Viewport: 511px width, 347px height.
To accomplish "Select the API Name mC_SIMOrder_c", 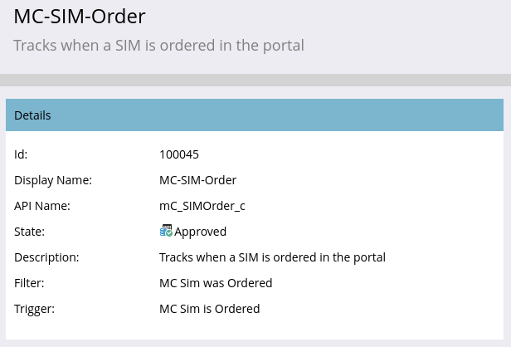I will (202, 206).
